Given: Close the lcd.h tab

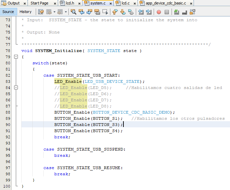Looking at the screenshot, I should [79, 3].
